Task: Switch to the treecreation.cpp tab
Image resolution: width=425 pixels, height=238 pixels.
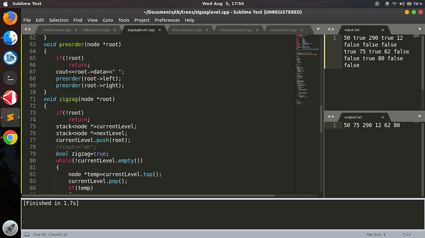Action: coord(187,30)
